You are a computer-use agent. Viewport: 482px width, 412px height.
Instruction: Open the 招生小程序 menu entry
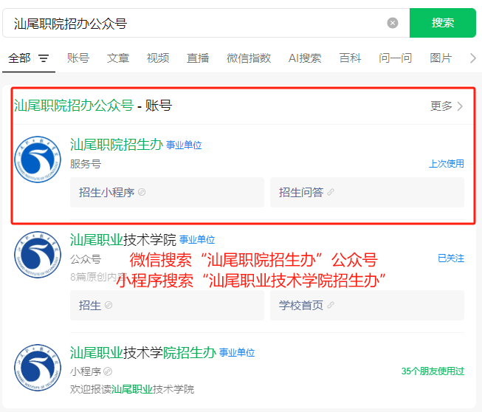(167, 193)
